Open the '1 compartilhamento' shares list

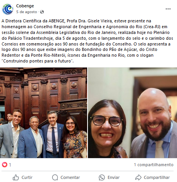153,165
